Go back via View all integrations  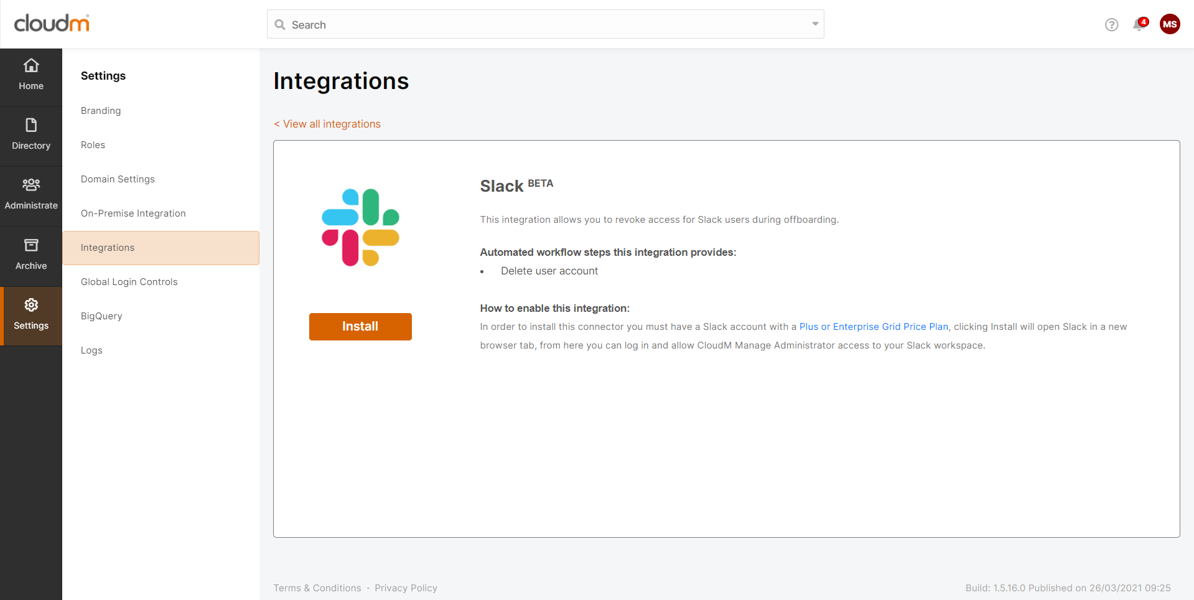coord(327,124)
